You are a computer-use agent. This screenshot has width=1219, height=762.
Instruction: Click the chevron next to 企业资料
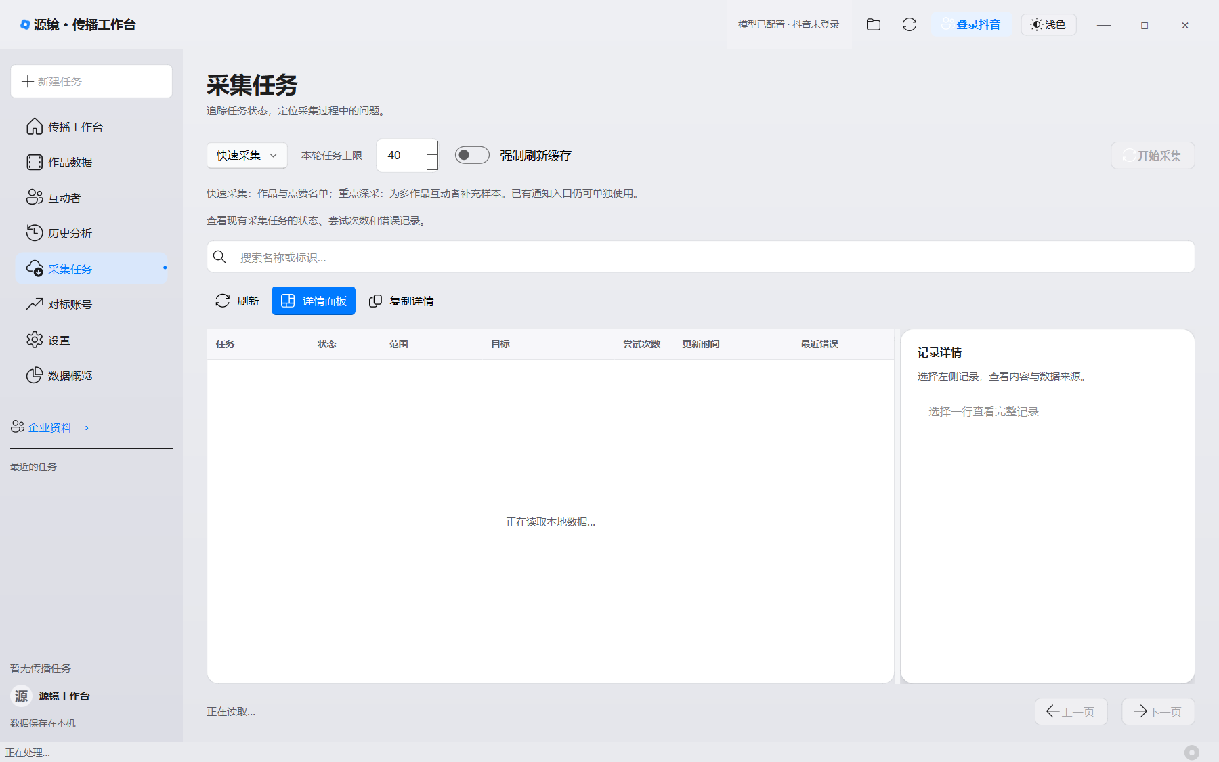(87, 428)
